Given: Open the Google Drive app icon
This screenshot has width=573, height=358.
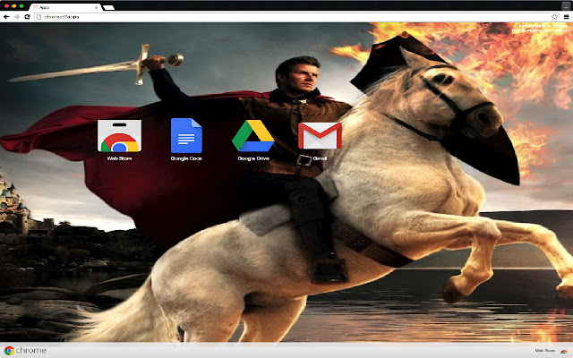Looking at the screenshot, I should (253, 135).
